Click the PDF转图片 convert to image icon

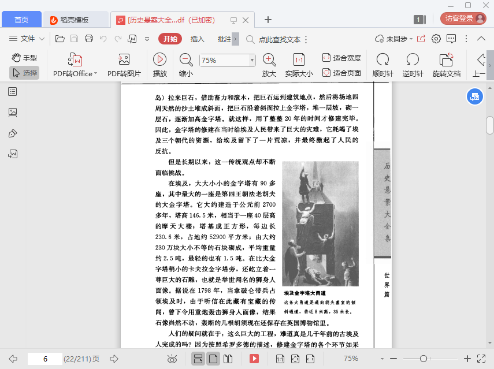point(124,59)
